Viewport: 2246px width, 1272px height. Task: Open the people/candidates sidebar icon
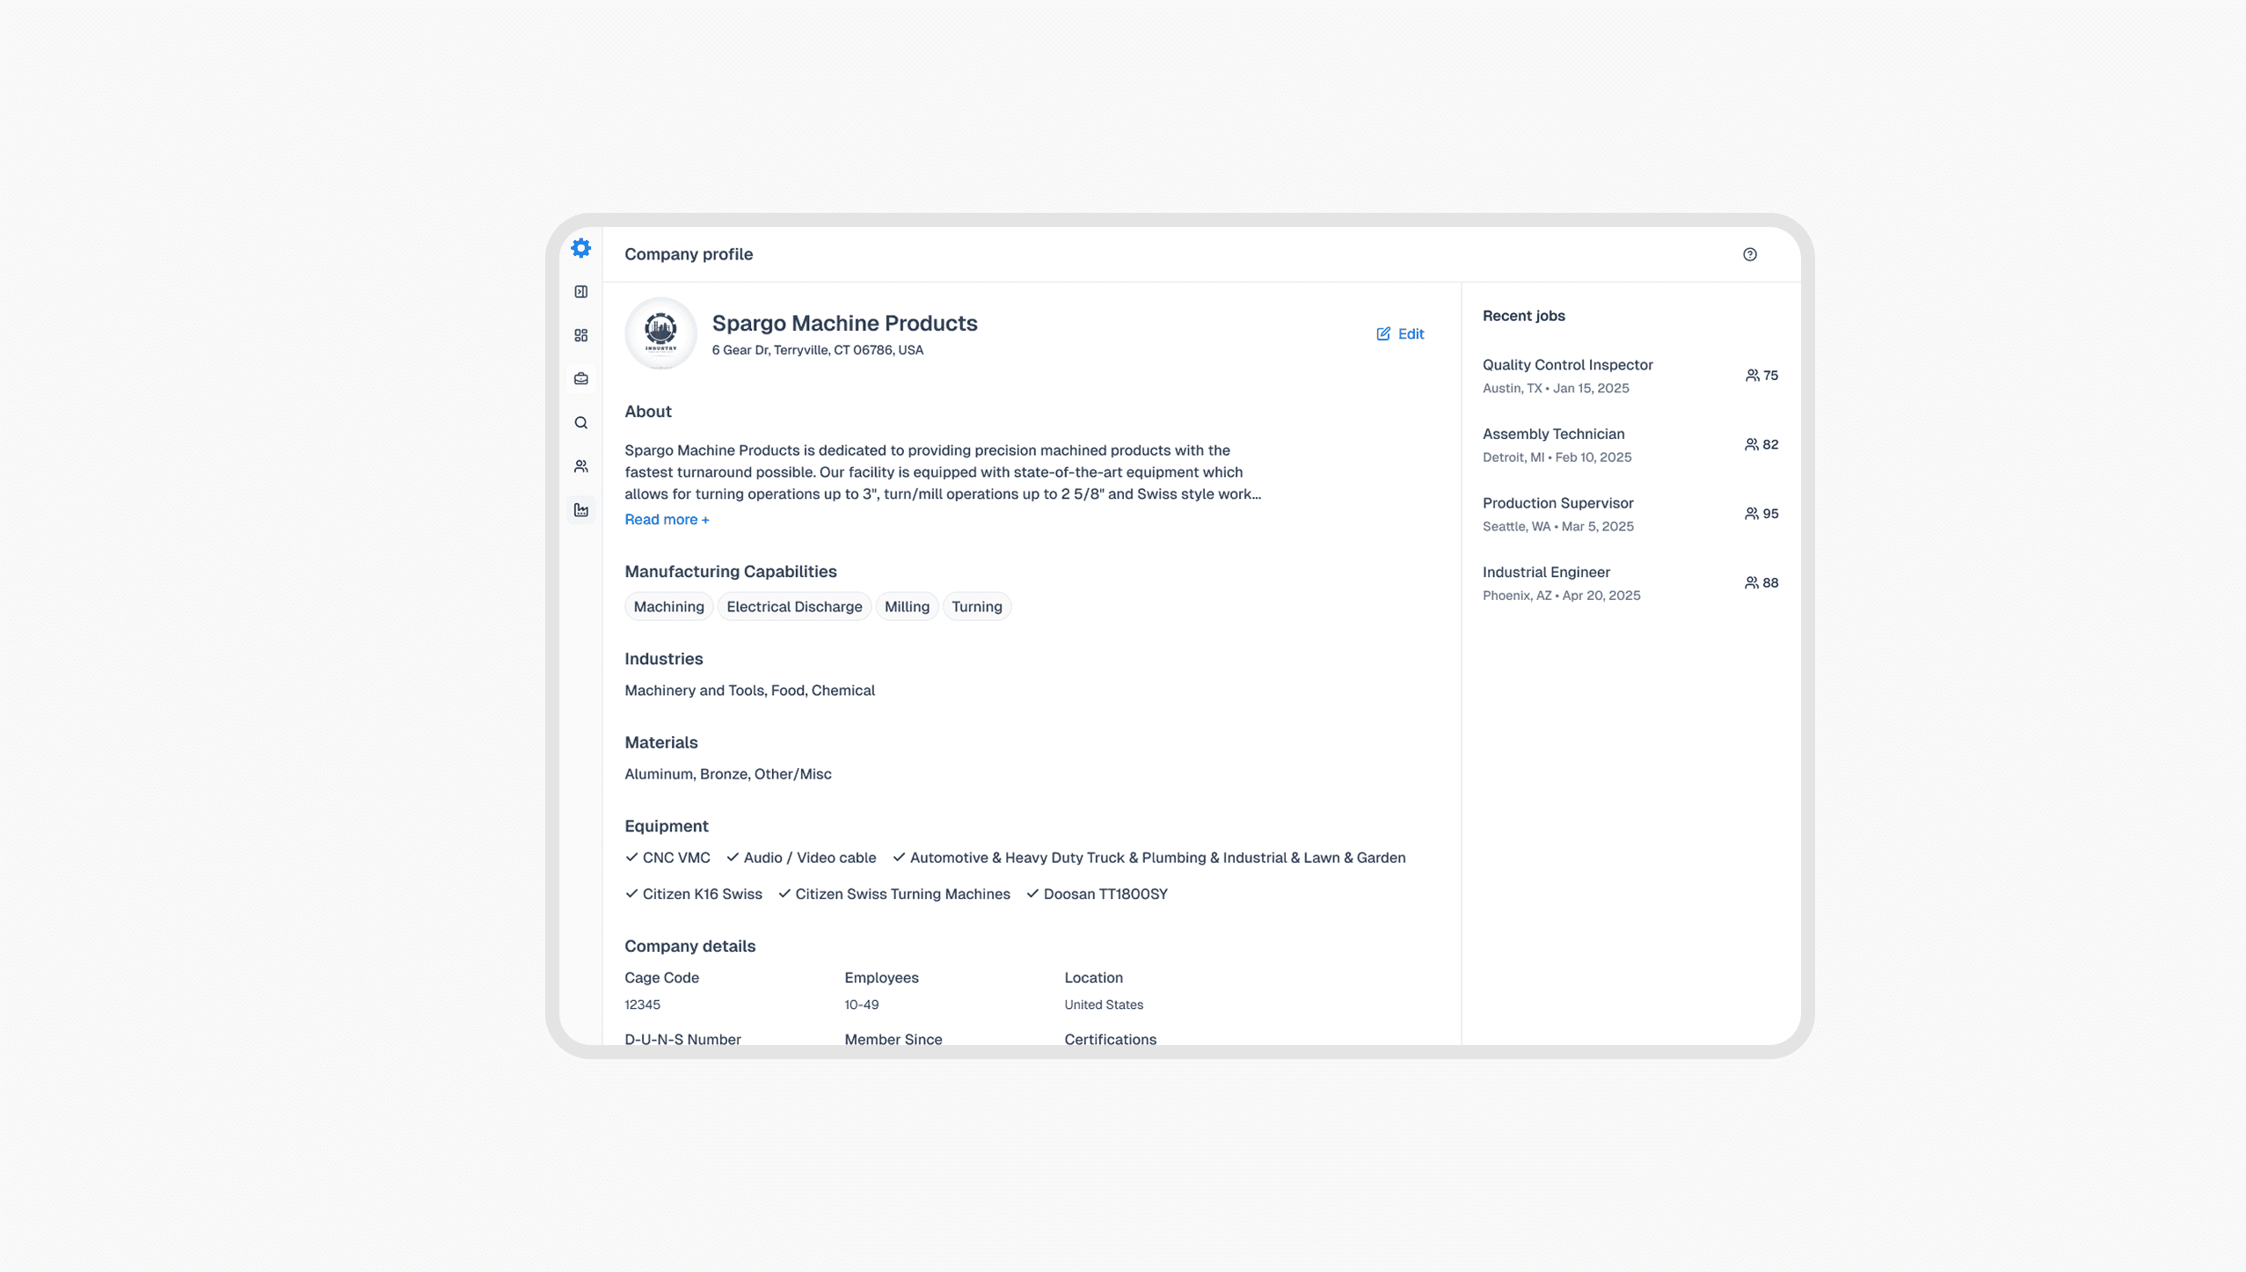[x=580, y=466]
